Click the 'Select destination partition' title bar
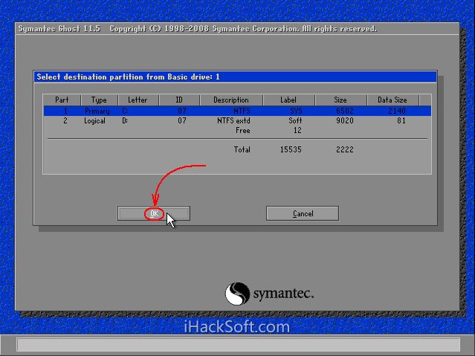The image size is (475, 356). pos(235,77)
